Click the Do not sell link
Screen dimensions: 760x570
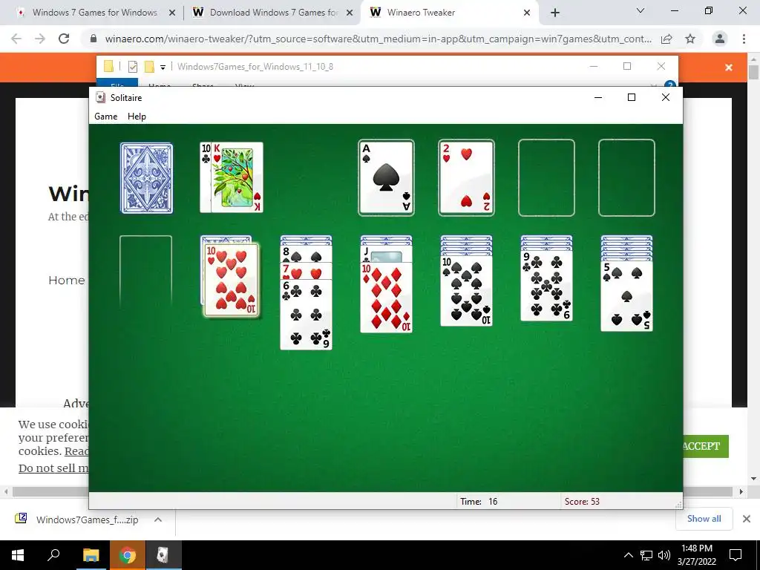[53, 468]
